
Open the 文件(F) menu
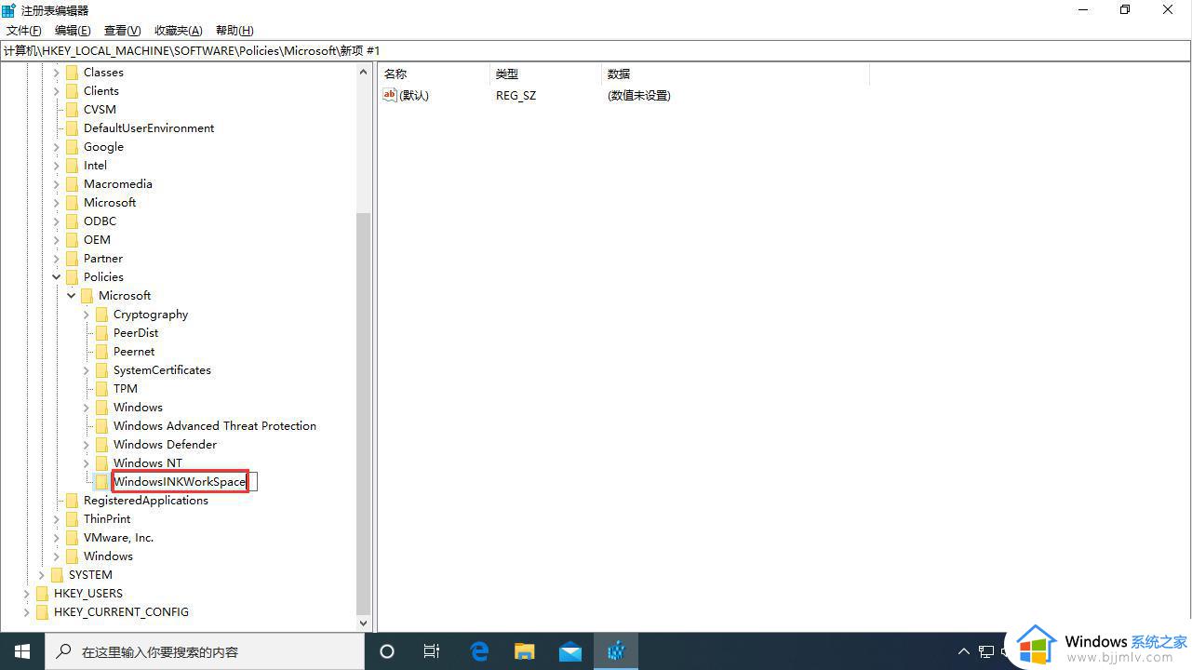coord(23,31)
